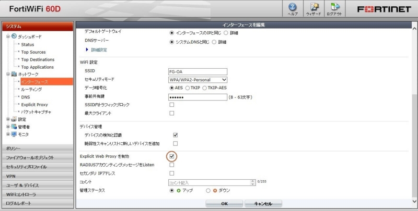
Task: Click the Network tree icon
Action: pos(14,74)
